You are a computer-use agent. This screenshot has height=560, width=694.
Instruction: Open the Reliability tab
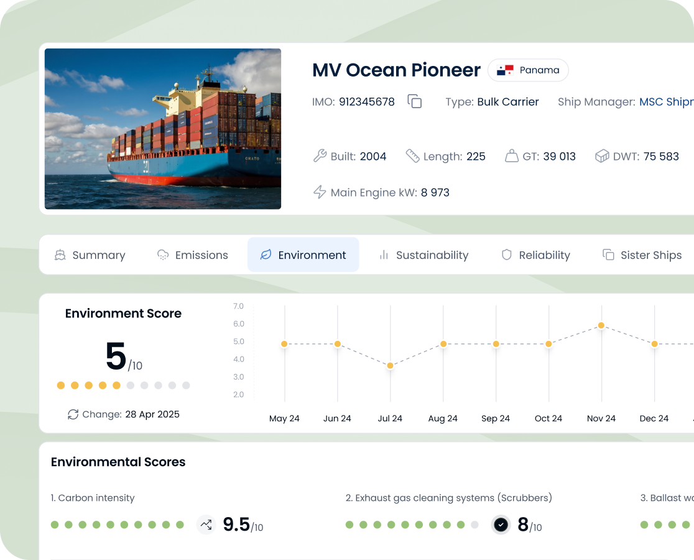535,255
